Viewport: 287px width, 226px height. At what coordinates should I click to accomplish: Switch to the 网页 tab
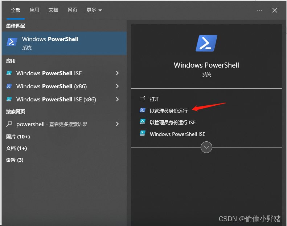(72, 10)
